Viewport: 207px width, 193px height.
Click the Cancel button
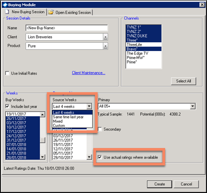point(186,184)
